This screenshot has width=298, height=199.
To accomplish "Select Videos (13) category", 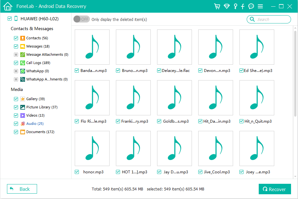I will tap(35, 115).
